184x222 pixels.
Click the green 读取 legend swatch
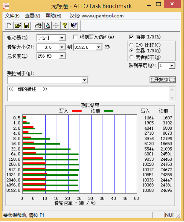[x=109, y=111]
